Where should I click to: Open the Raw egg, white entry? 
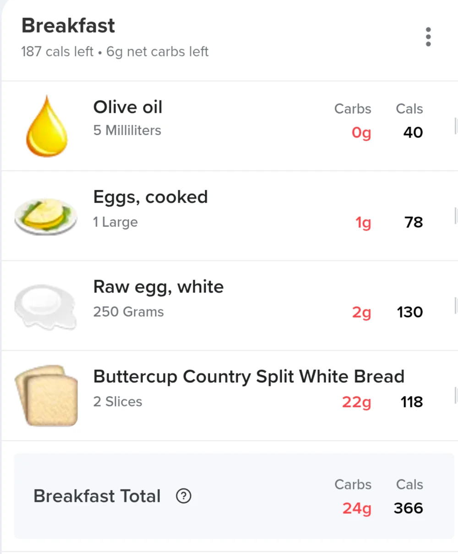click(x=229, y=306)
